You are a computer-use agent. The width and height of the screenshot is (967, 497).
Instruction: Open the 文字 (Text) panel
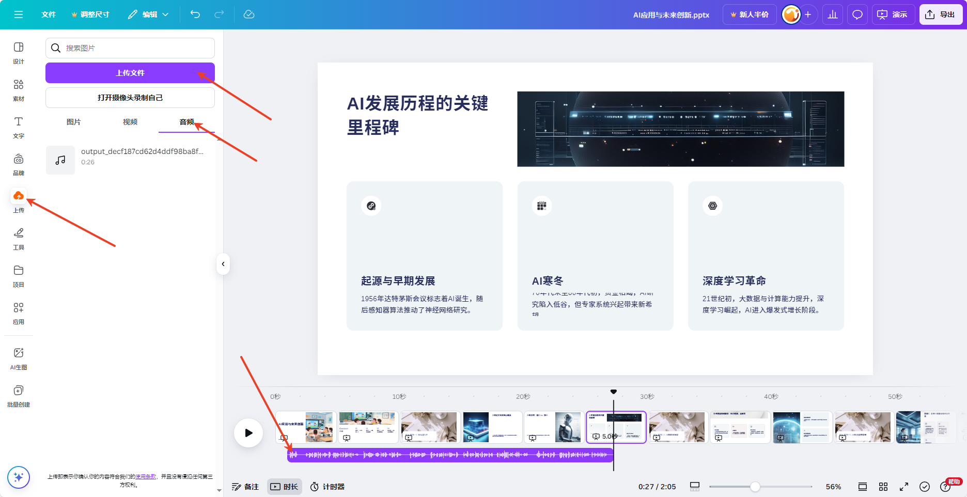click(x=19, y=127)
